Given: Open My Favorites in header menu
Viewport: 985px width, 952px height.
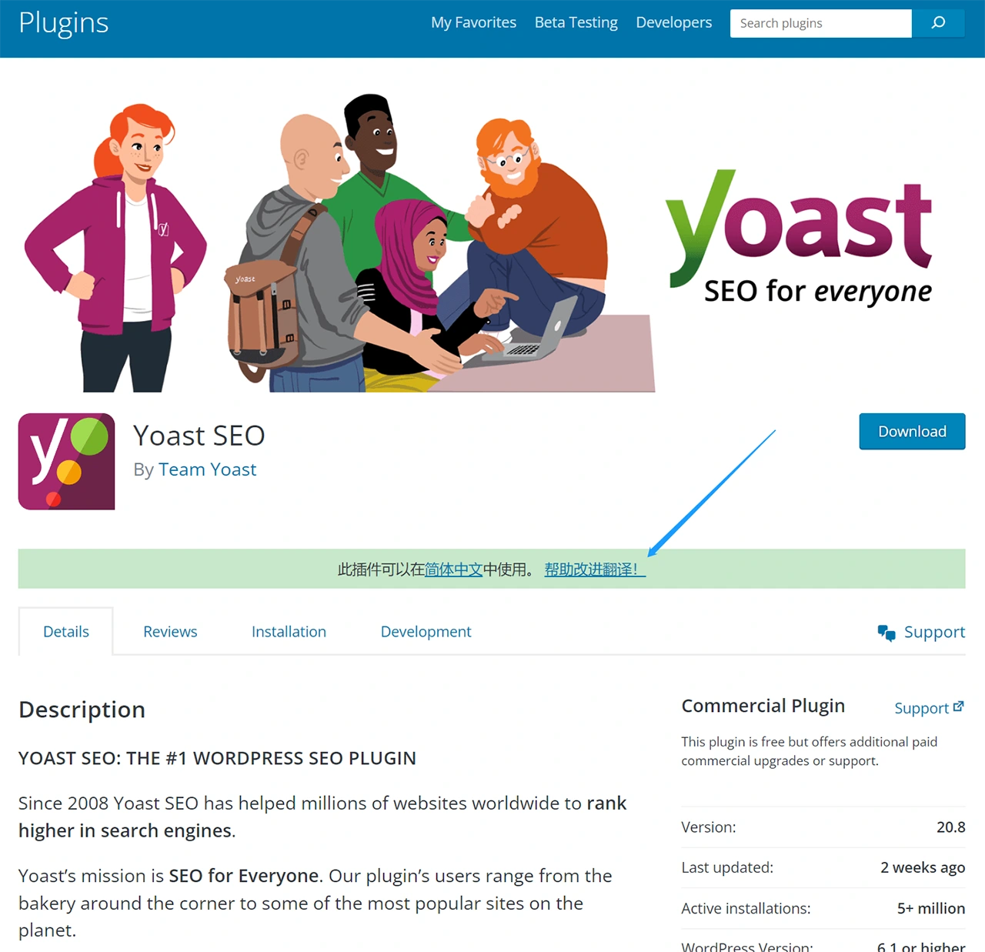Looking at the screenshot, I should click(x=473, y=22).
